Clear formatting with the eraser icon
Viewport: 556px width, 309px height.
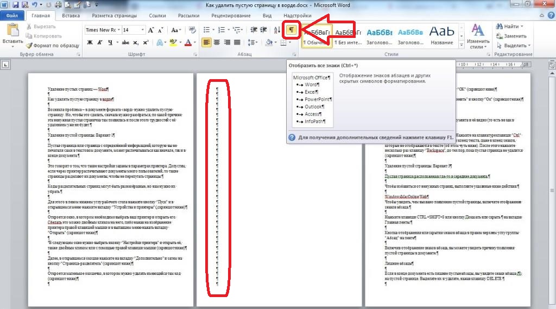click(192, 30)
